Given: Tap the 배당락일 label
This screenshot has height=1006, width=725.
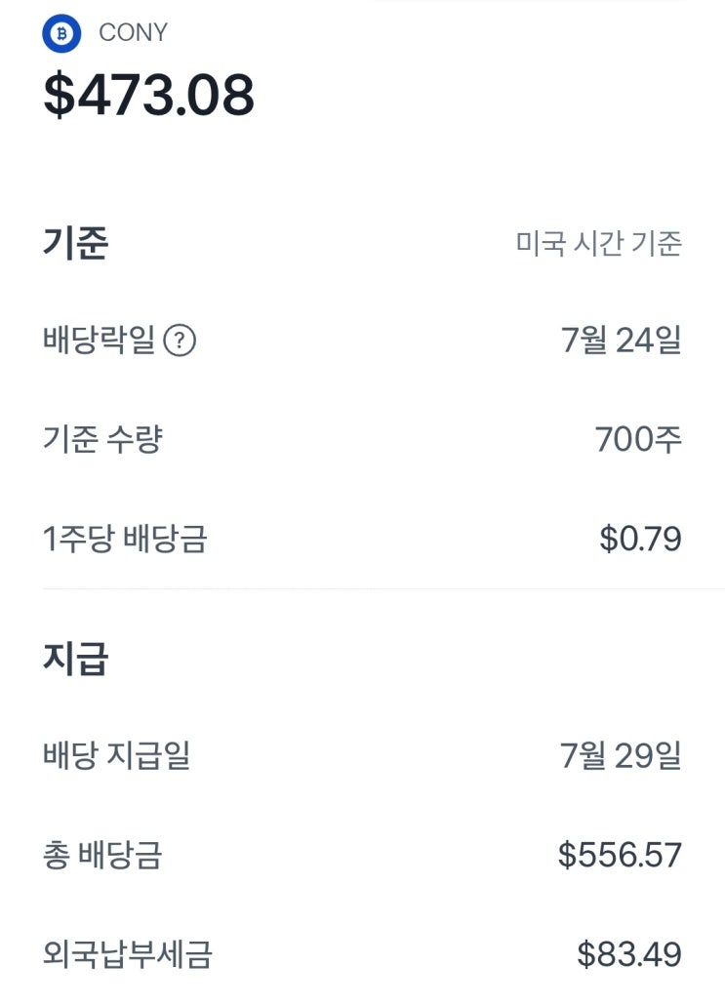Looking at the screenshot, I should point(100,342).
